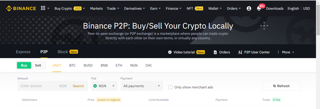This screenshot has height=109, width=320.
Task: Switch to the Express tab
Action: click(x=23, y=52)
